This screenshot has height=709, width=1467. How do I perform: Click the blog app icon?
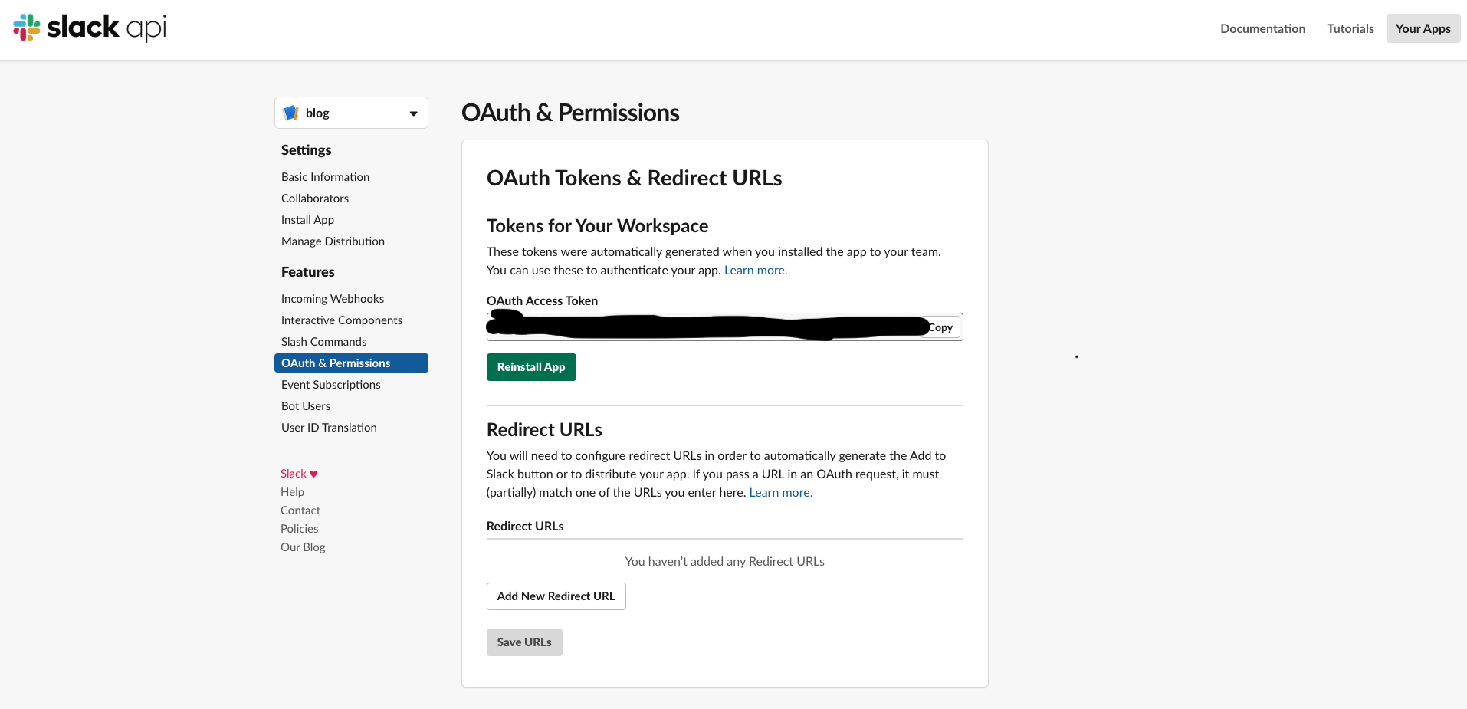coord(290,112)
